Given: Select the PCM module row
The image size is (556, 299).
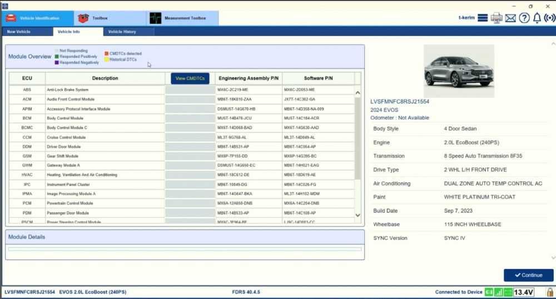Looking at the screenshot, I should [182, 203].
